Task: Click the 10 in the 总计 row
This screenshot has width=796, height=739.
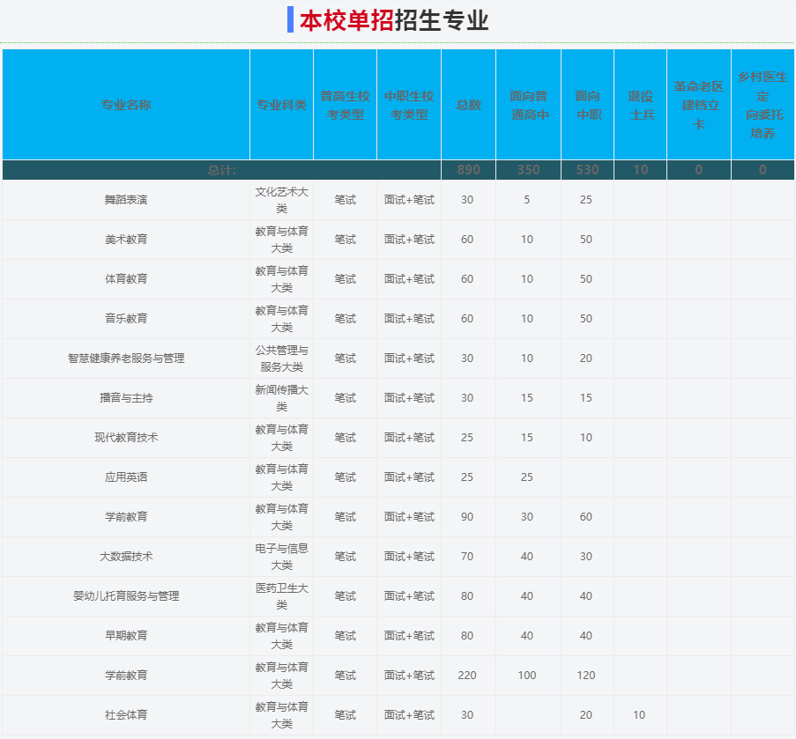Action: (x=641, y=170)
